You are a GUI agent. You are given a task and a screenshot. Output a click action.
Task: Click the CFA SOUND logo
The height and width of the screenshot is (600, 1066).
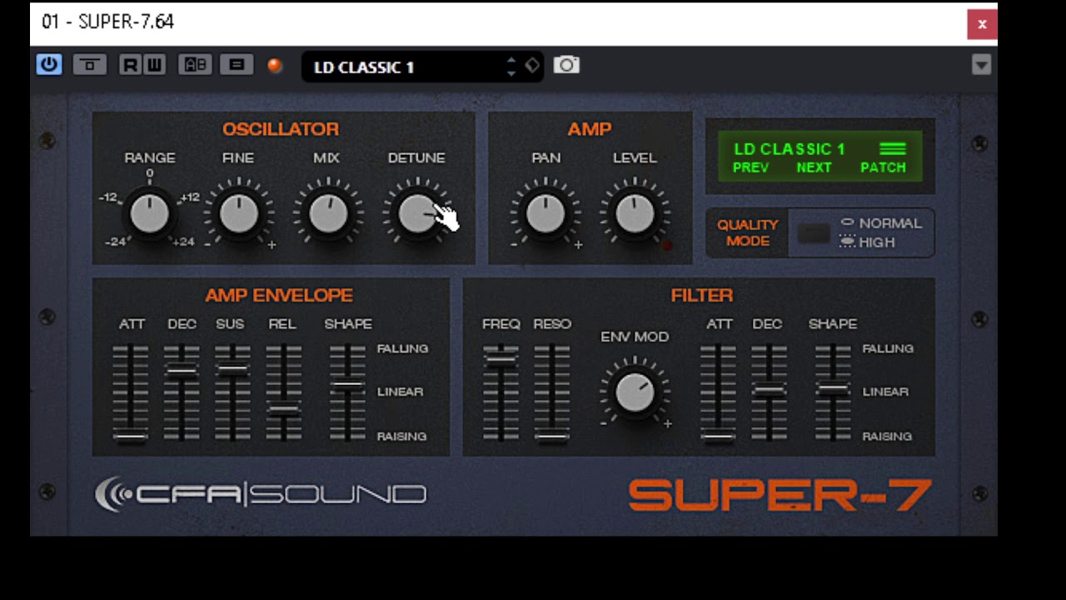pyautogui.click(x=261, y=493)
